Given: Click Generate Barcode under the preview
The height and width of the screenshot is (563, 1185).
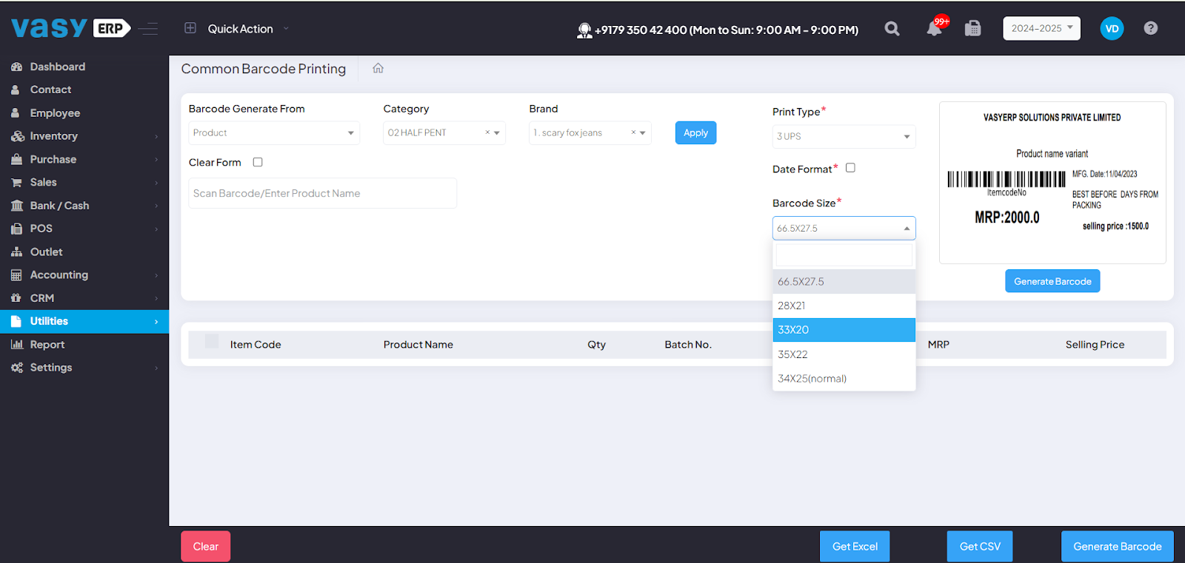Looking at the screenshot, I should [x=1052, y=281].
